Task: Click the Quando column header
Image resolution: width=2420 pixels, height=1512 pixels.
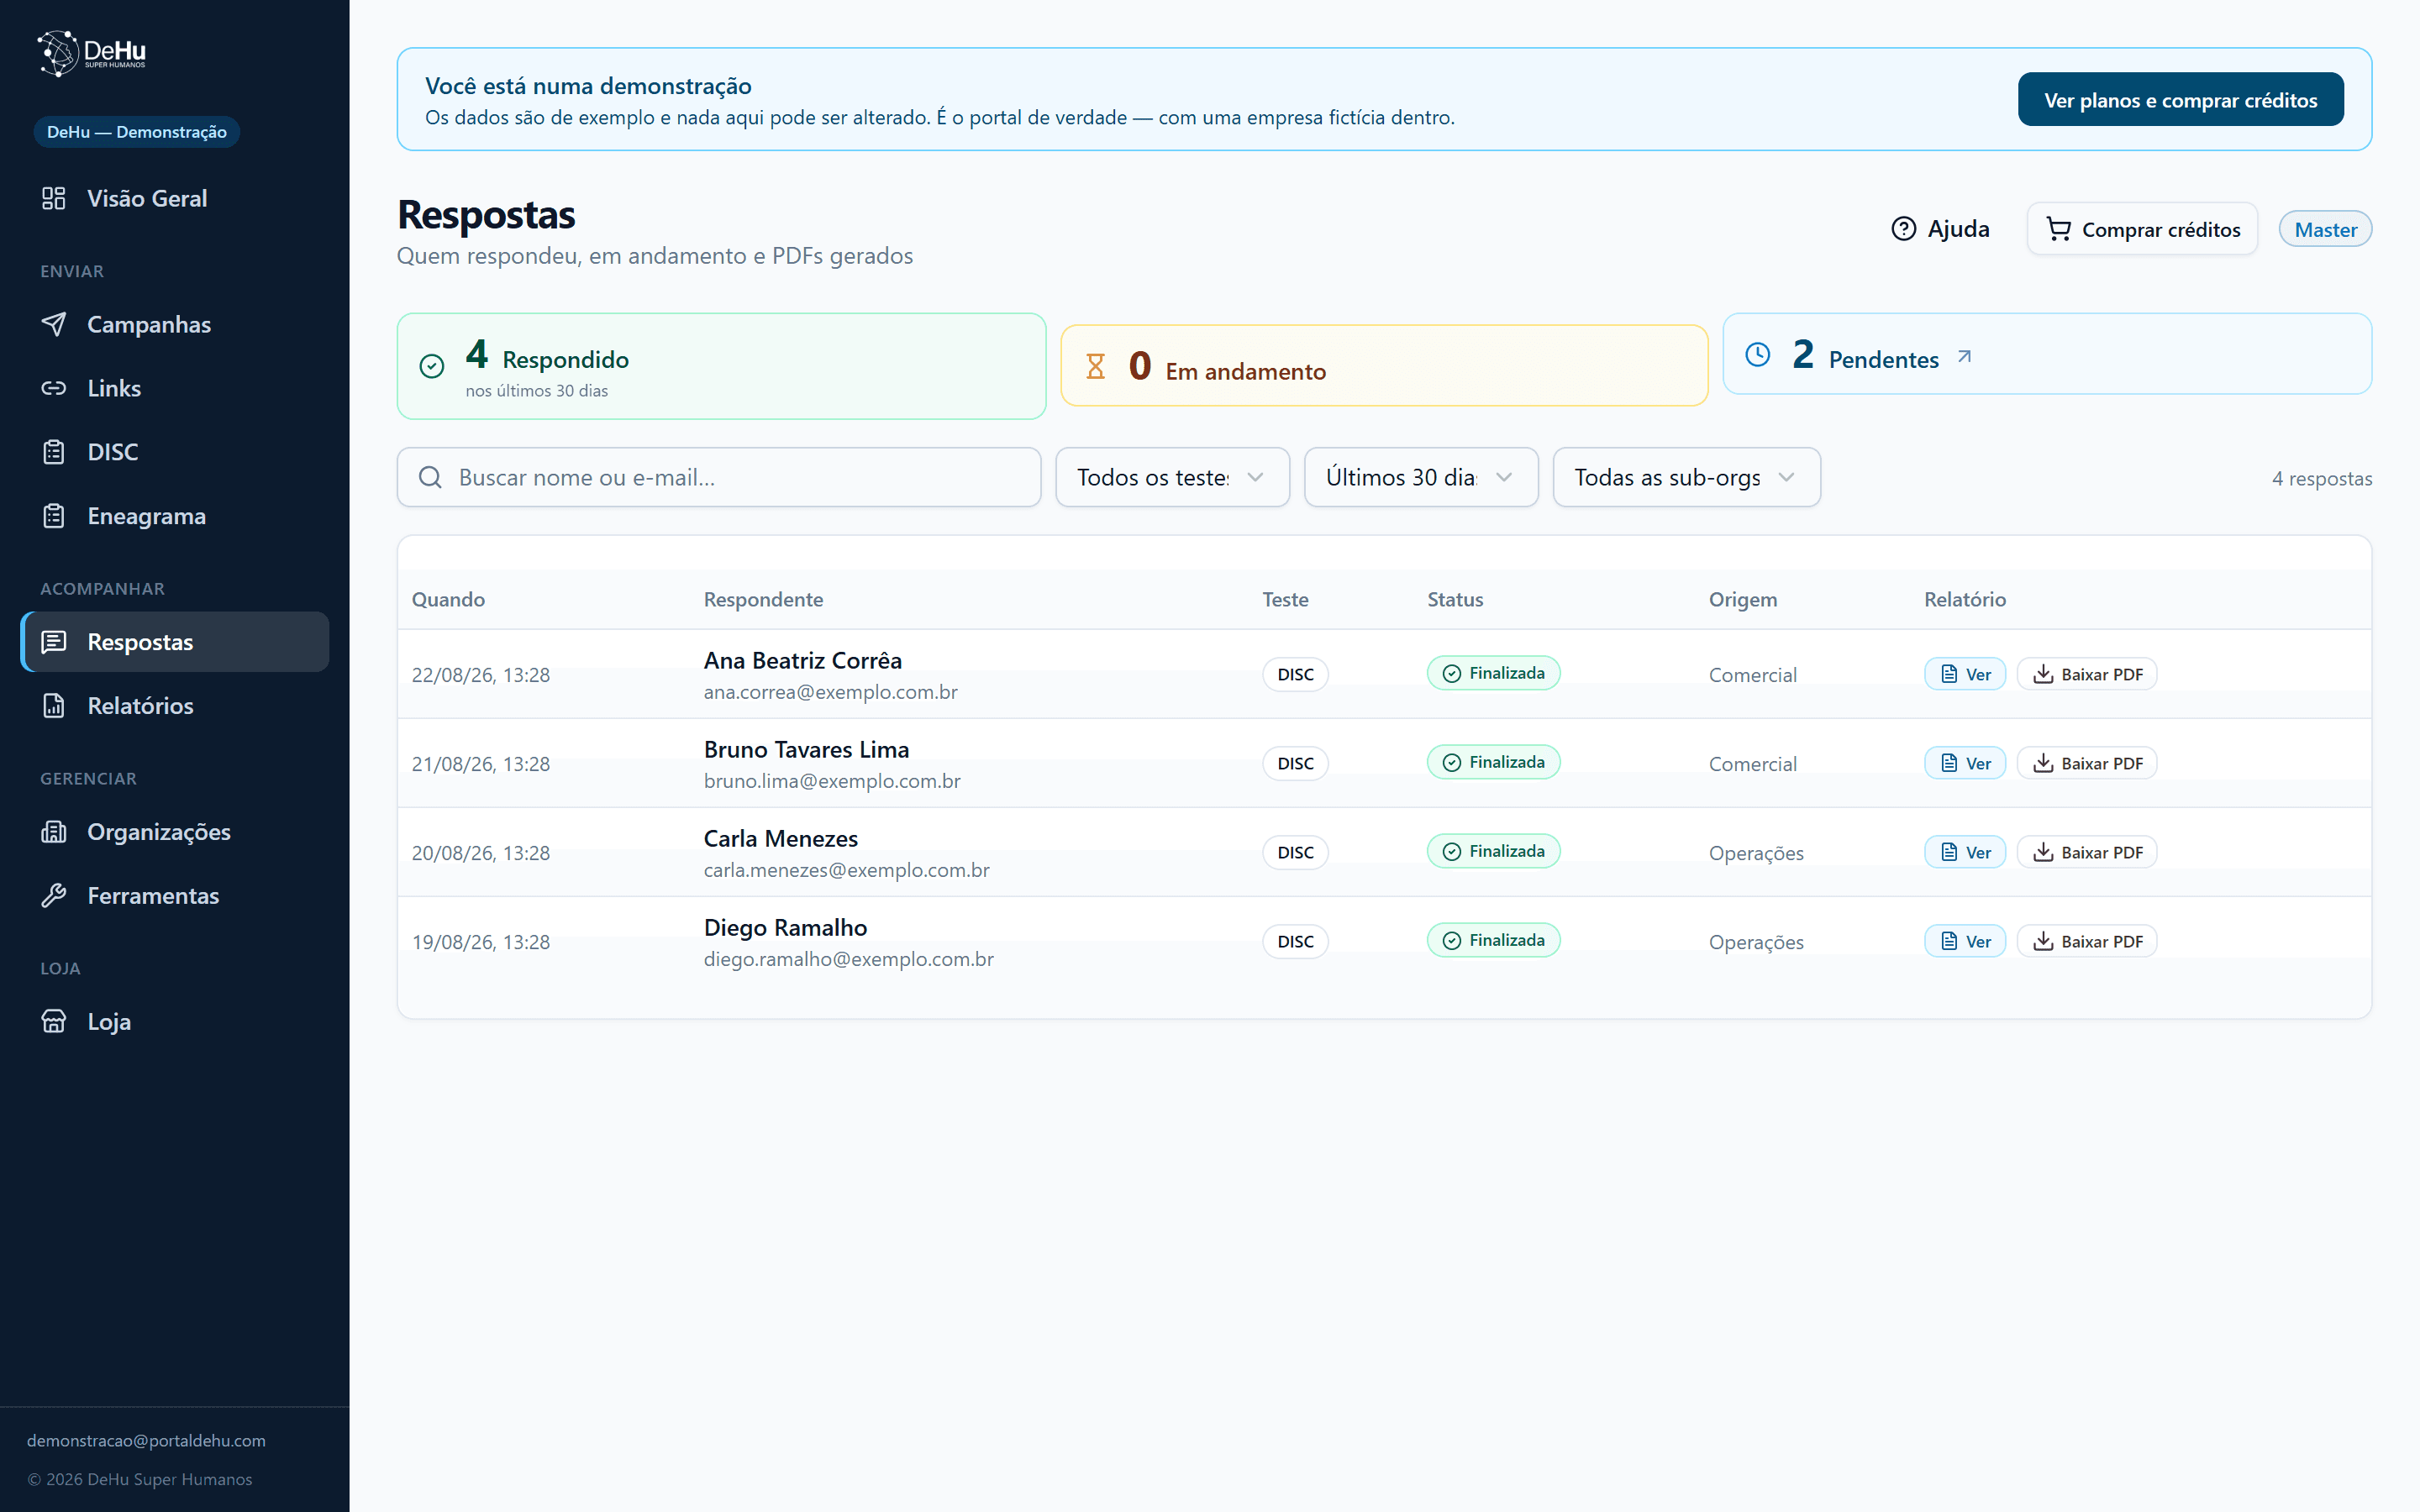Action: pos(448,599)
